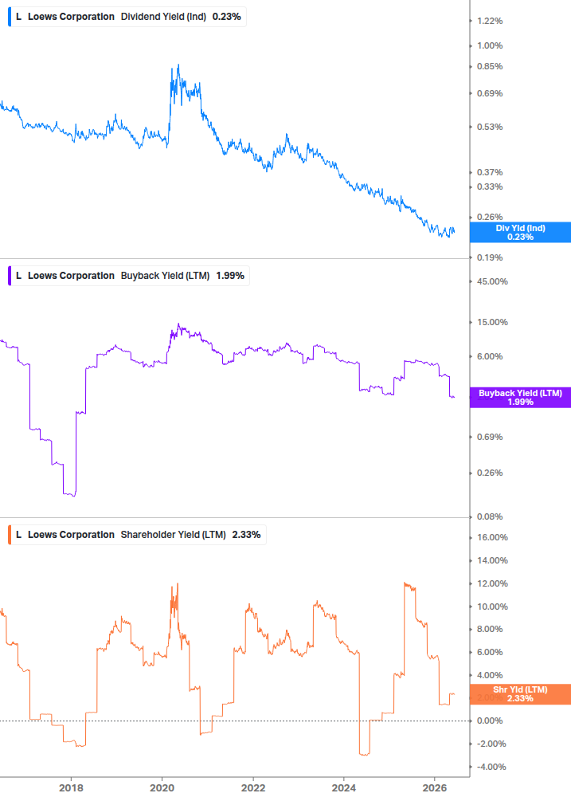Click the 0.00% tick on the shareholder yield axis
The height and width of the screenshot is (801, 571).
(490, 721)
